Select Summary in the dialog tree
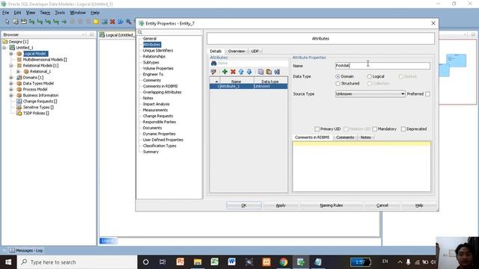The height and width of the screenshot is (269, 479). click(150, 152)
